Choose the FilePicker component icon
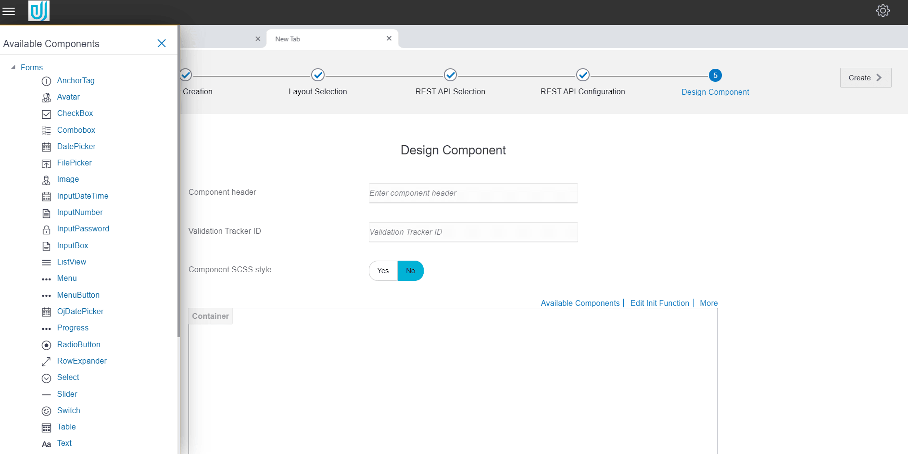This screenshot has width=908, height=454. pyautogui.click(x=46, y=163)
